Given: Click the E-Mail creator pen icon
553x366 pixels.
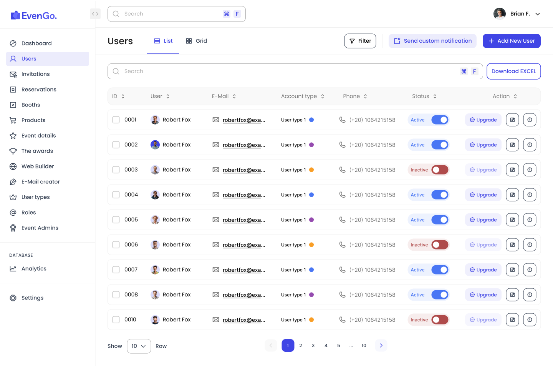Looking at the screenshot, I should coord(13,182).
